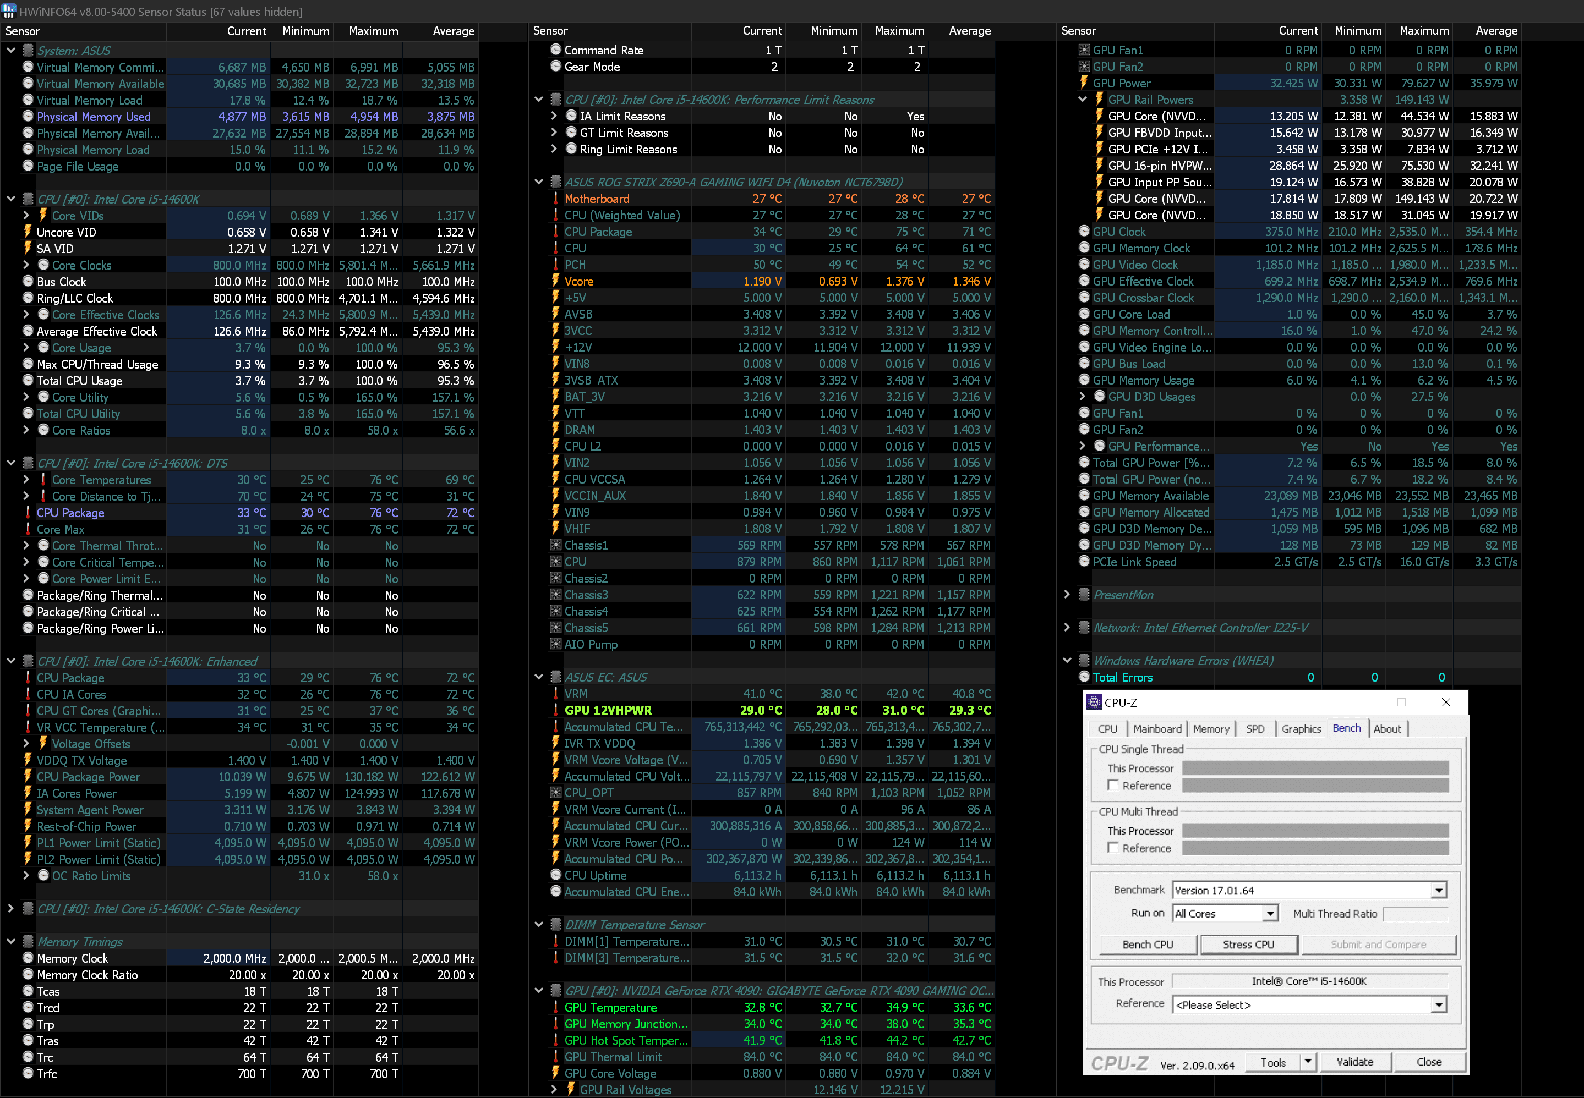Switch to the Memory tab in CPU-Z

point(1211,728)
